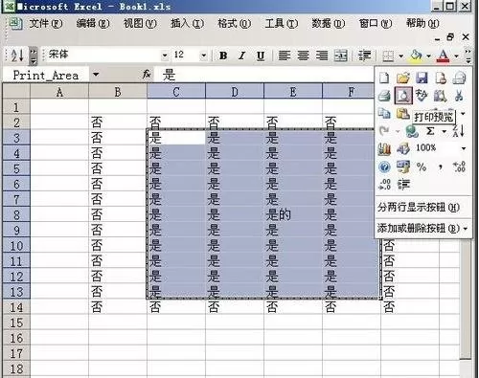Toggle Merge and Center
The width and height of the screenshot is (479, 378).
click(x=341, y=56)
